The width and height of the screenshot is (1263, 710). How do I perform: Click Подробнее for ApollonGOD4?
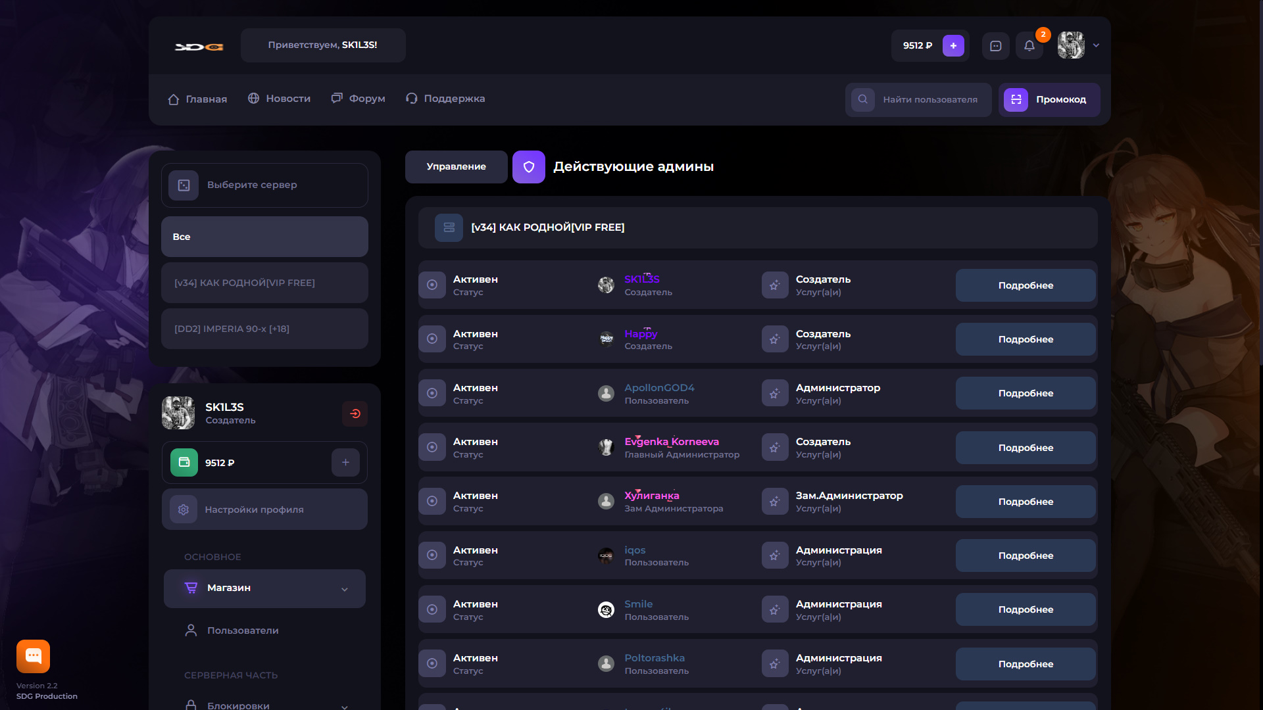tap(1026, 393)
